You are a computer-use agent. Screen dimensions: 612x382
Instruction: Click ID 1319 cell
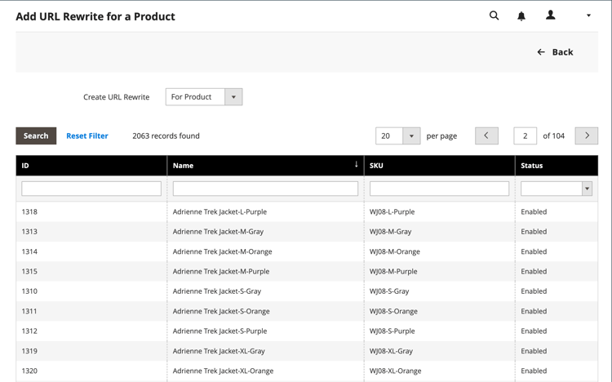click(x=91, y=351)
